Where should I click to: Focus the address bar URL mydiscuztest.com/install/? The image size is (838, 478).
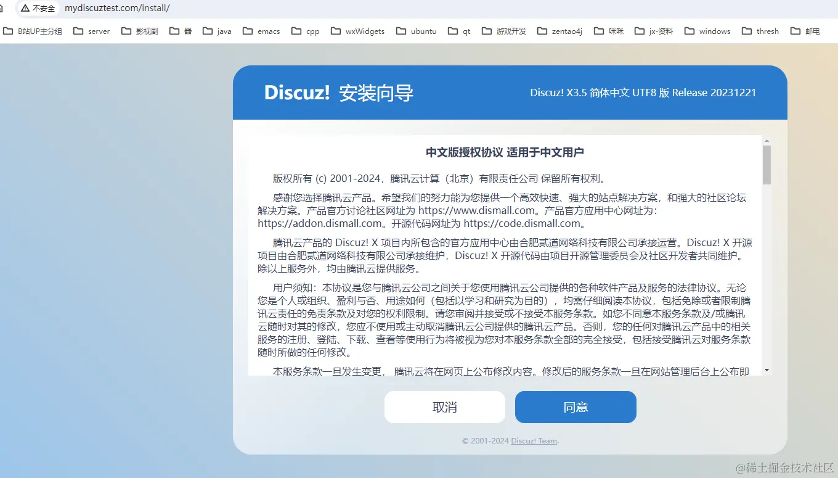[117, 9]
